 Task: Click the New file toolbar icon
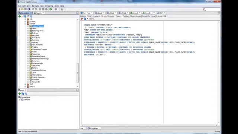(x=19, y=9)
